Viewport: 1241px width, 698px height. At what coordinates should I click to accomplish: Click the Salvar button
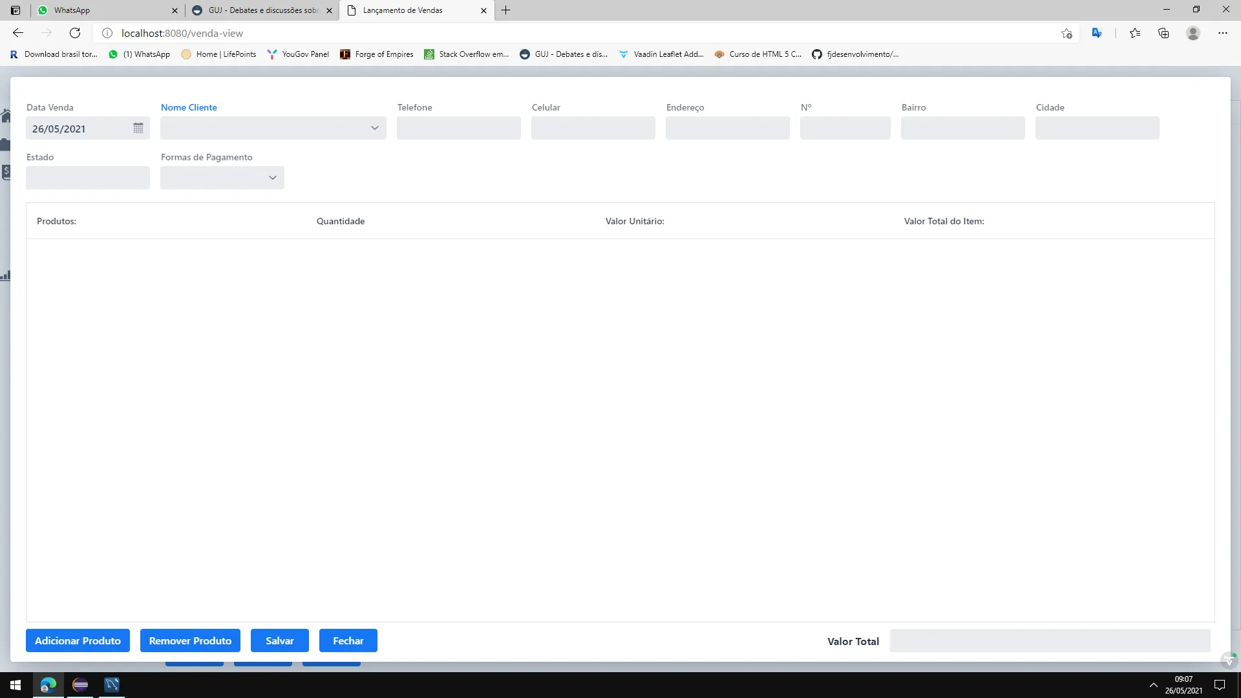279,640
